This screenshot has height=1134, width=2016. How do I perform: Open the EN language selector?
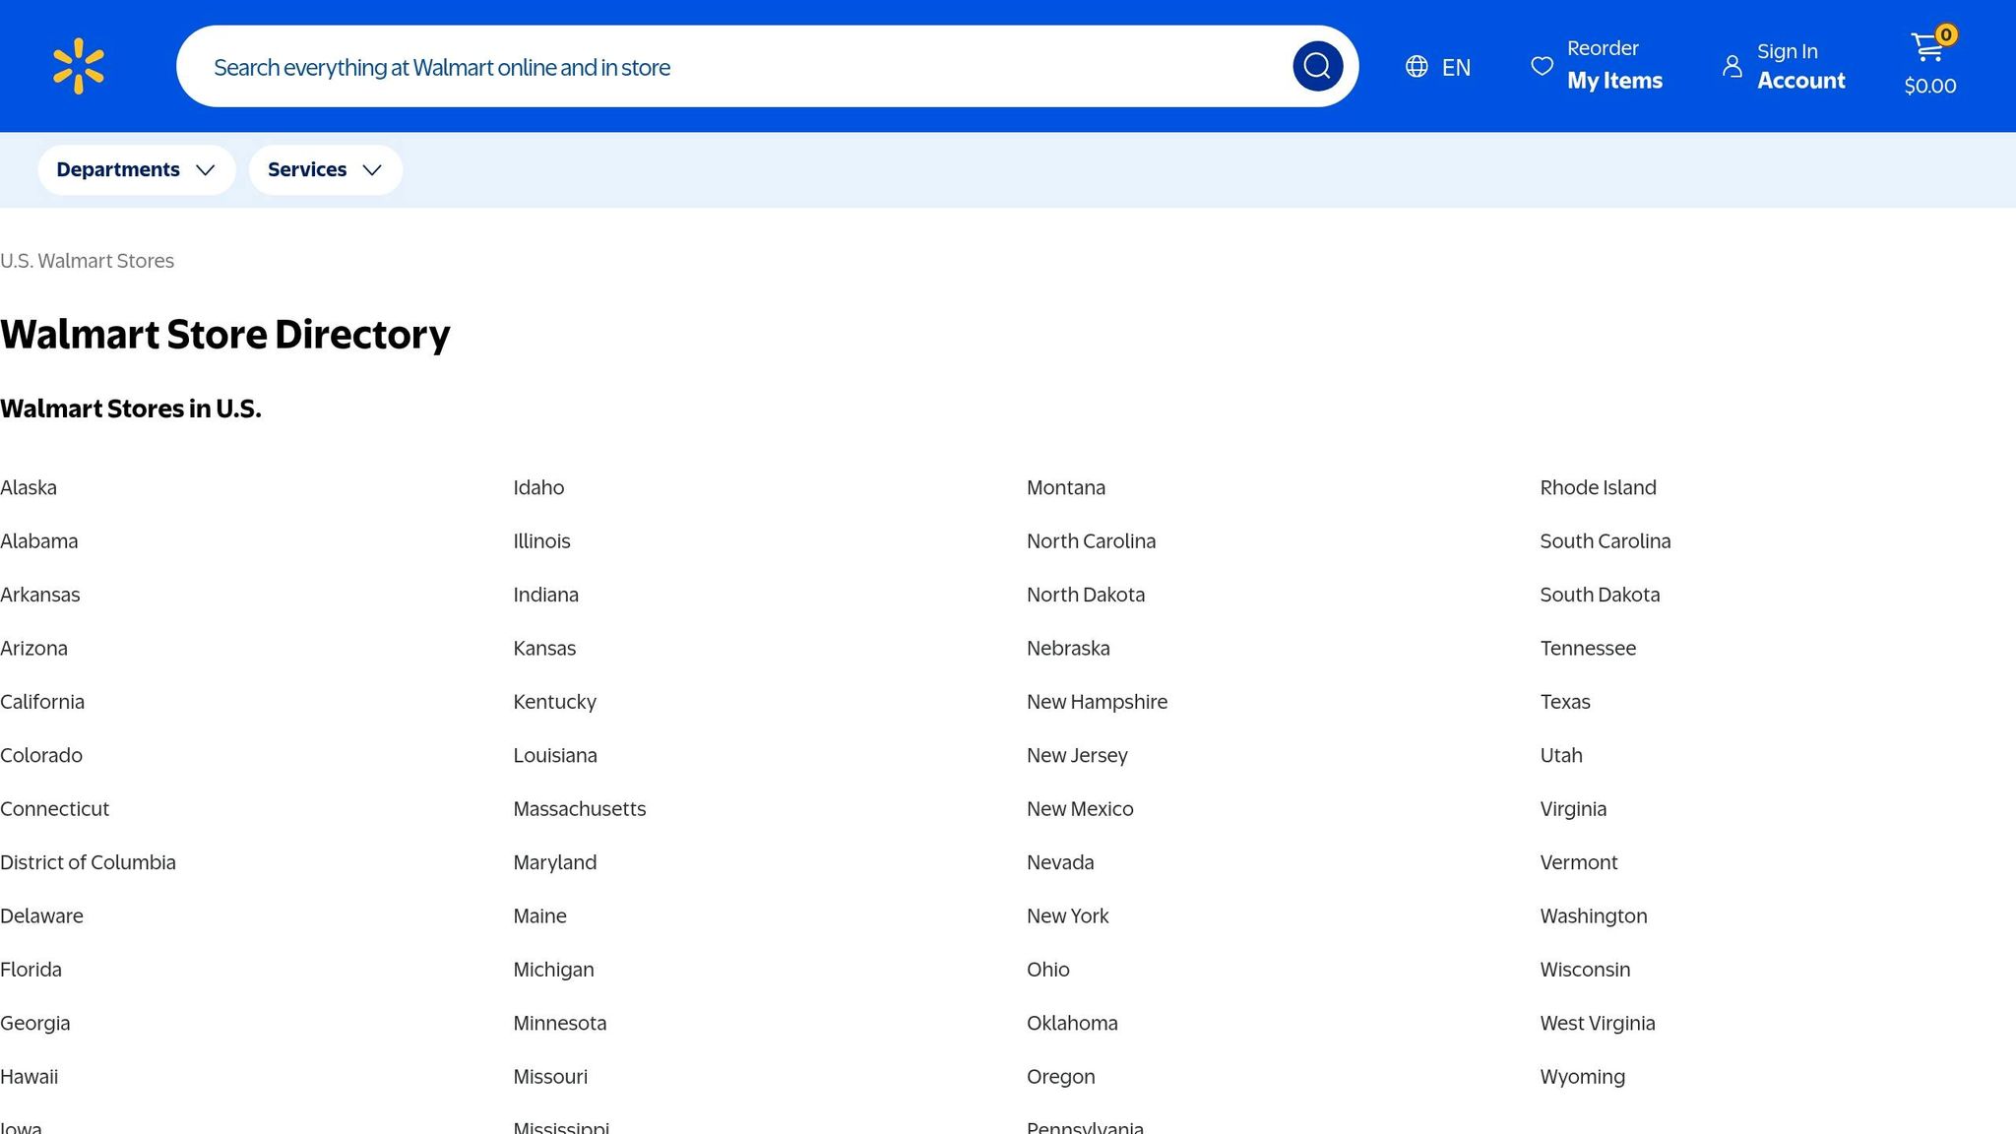[x=1456, y=67]
